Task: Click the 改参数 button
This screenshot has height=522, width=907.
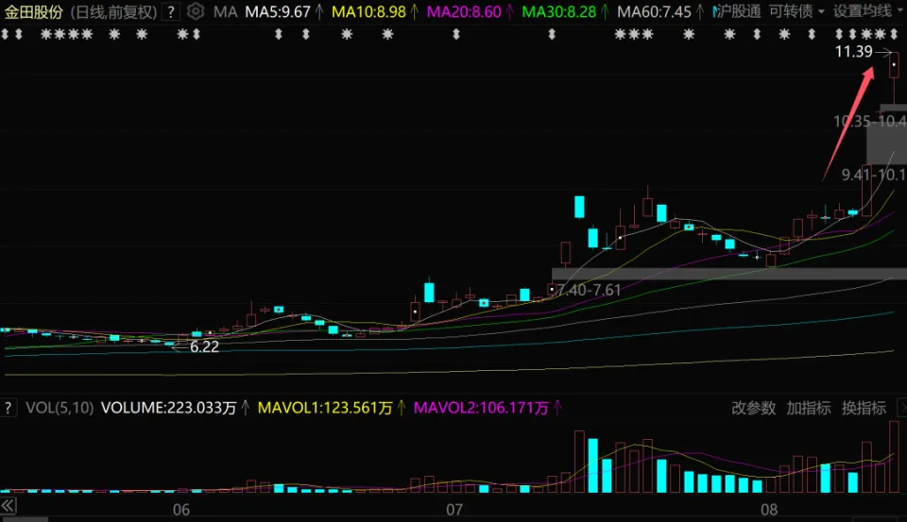Action: 753,408
